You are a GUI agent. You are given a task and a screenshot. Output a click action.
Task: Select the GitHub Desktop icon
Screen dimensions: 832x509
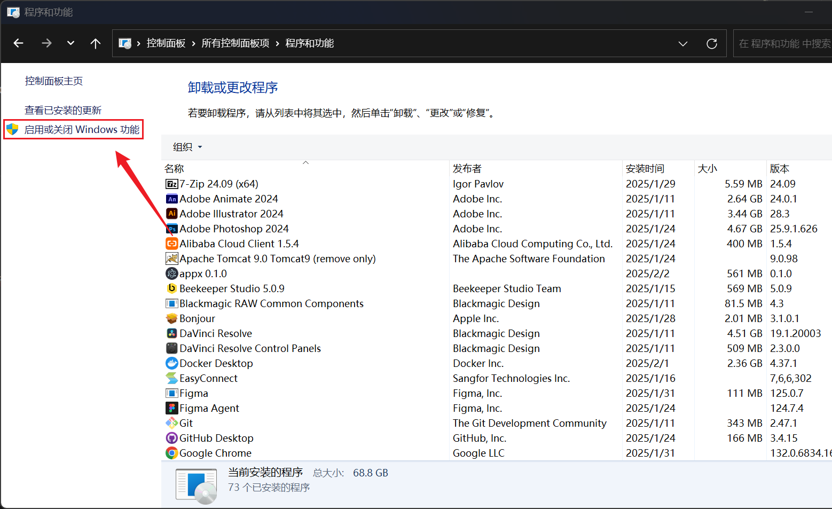[171, 438]
